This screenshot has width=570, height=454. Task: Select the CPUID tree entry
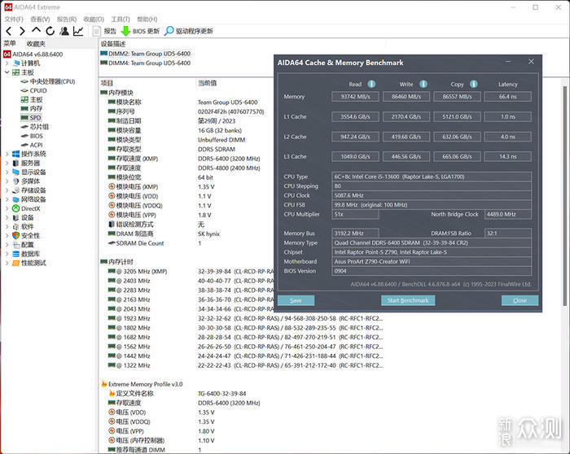click(34, 90)
